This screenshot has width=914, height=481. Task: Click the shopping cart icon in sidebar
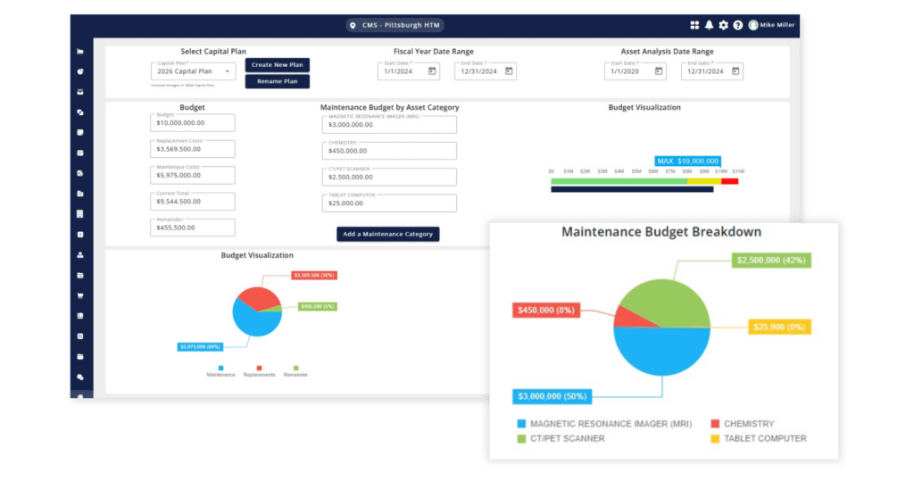[80, 296]
